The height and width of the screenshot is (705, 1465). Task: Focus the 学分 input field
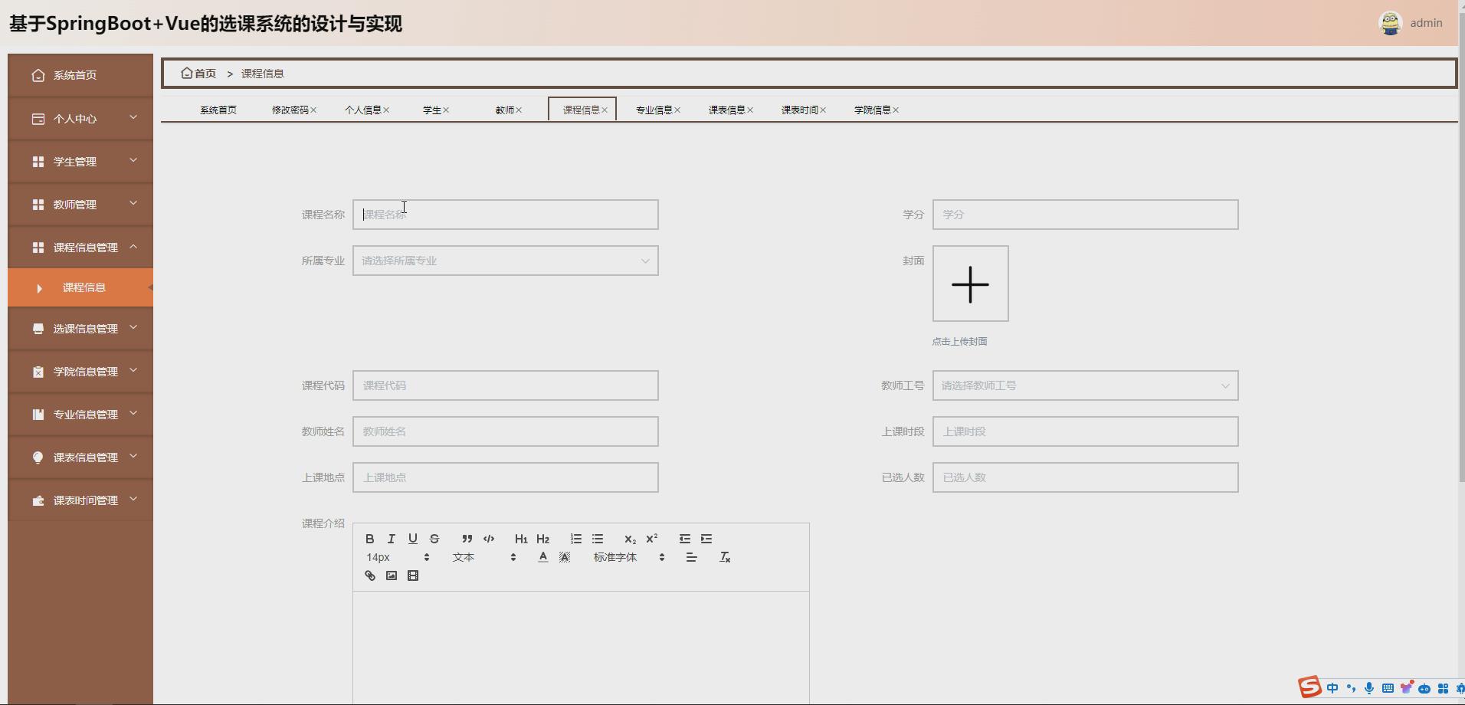[x=1086, y=215]
